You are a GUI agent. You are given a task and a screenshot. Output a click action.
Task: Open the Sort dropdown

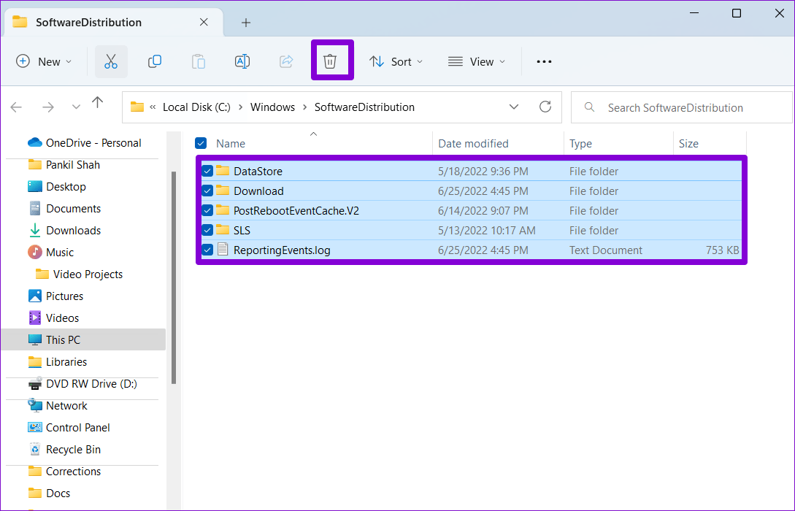(x=396, y=61)
